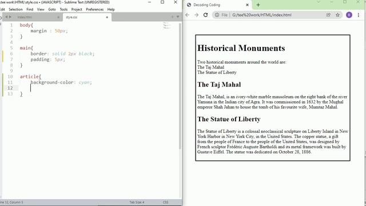The height and width of the screenshot is (206, 366).
Task: Open a new Chrome tab with plus
Action: pyautogui.click(x=258, y=5)
